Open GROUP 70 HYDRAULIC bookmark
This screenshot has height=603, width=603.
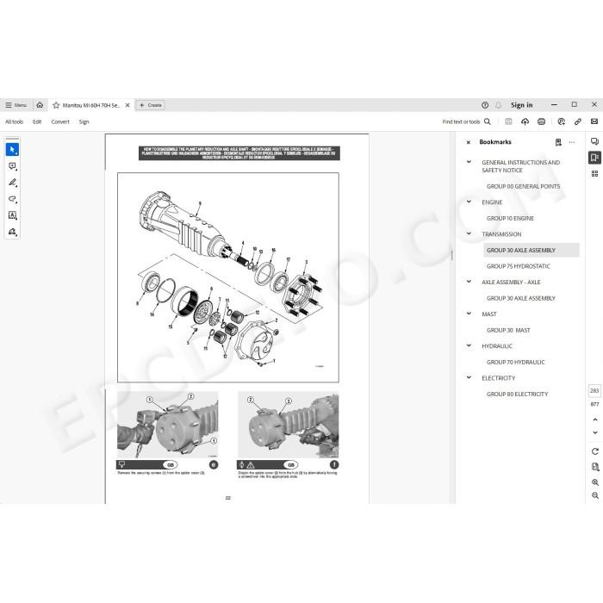coord(515,362)
